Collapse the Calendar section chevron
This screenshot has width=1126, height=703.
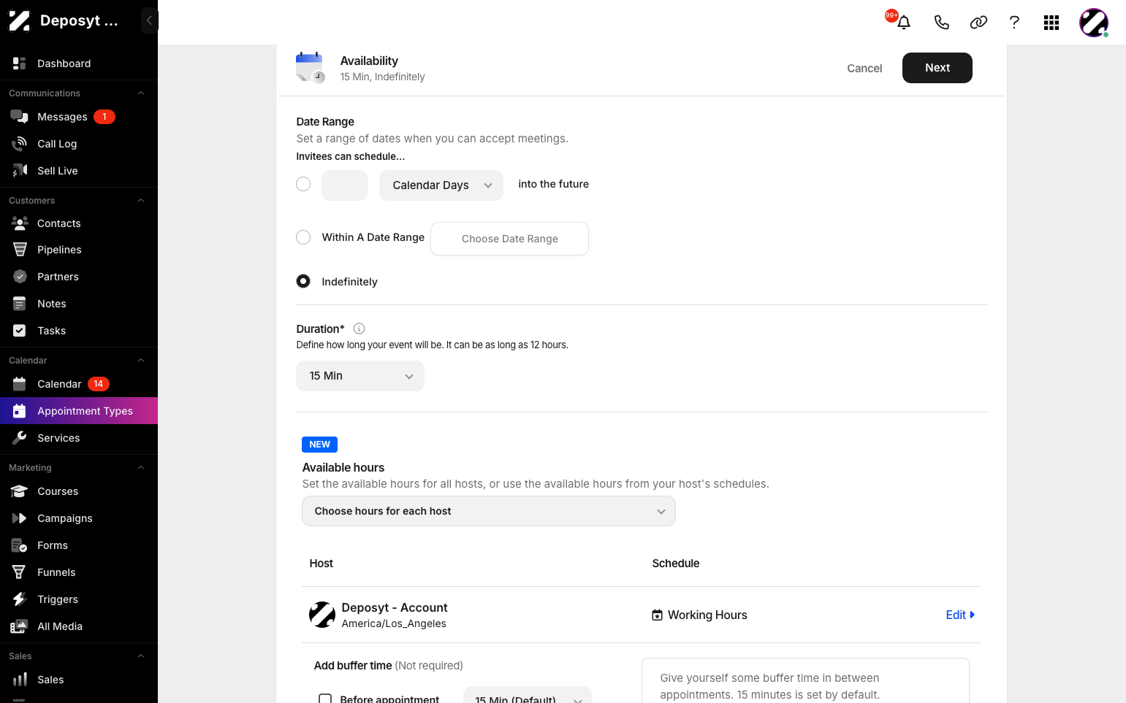(x=141, y=360)
